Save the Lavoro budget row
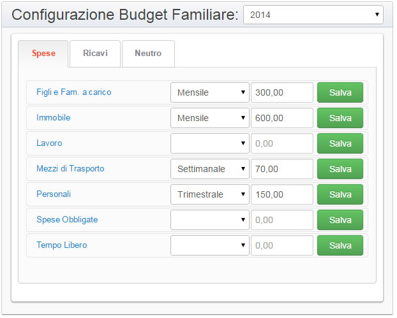397x318 pixels. (x=340, y=143)
